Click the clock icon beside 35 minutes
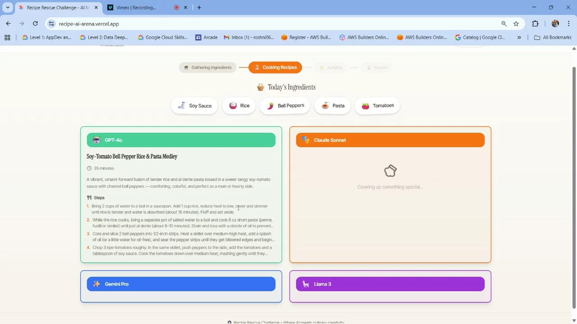 coord(89,168)
